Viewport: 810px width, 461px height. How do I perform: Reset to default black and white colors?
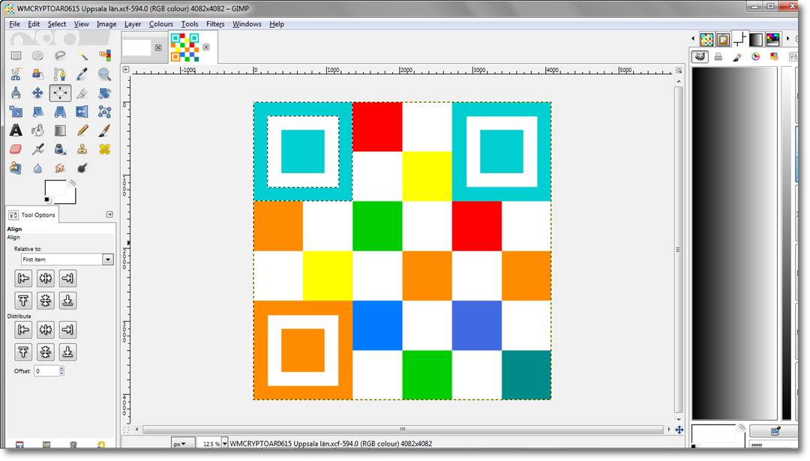pos(47,200)
